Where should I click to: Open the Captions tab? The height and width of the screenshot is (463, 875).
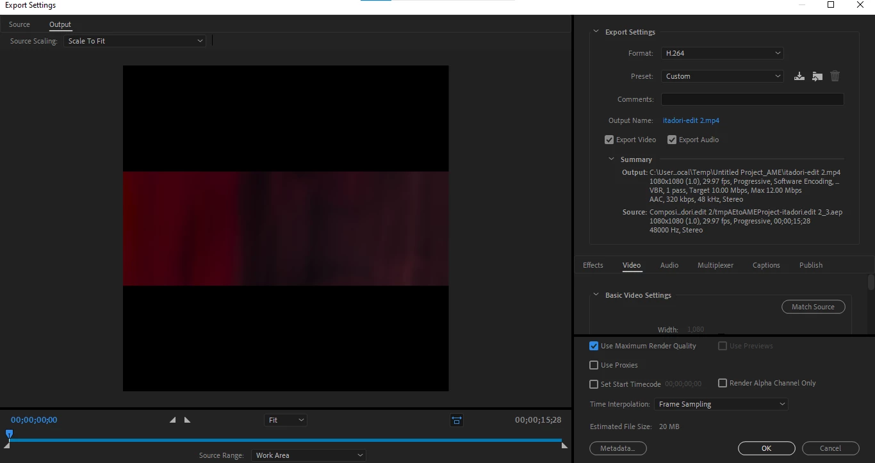point(766,265)
